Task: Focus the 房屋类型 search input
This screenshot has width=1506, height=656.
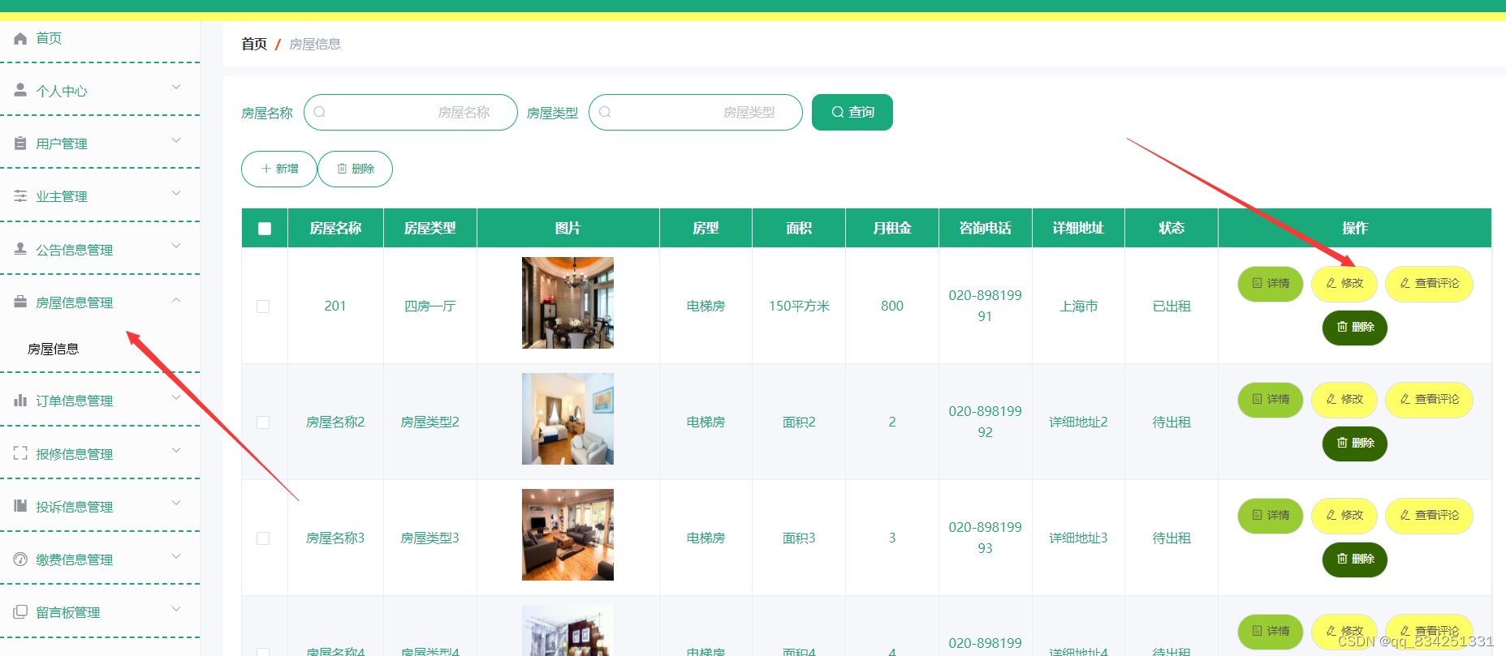Action: tap(696, 112)
